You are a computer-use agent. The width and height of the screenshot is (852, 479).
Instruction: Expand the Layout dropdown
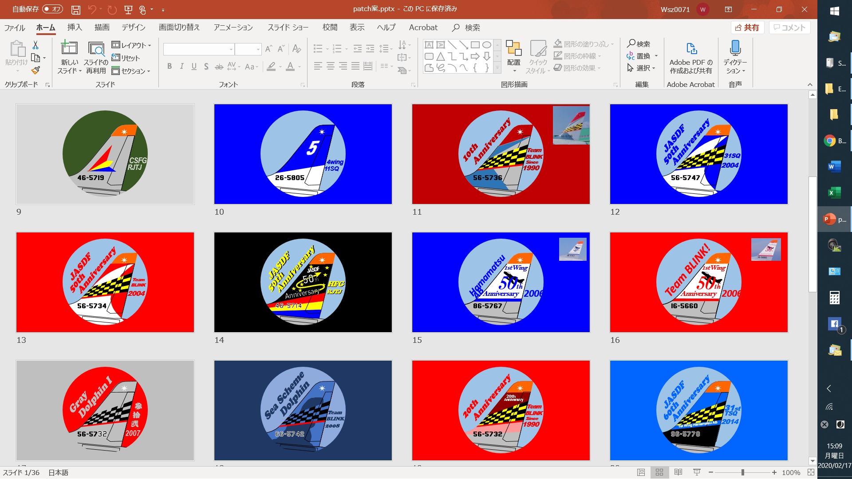(131, 45)
